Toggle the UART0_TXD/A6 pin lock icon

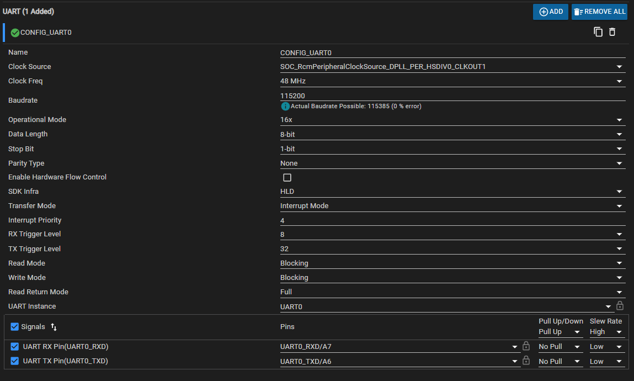tap(526, 361)
